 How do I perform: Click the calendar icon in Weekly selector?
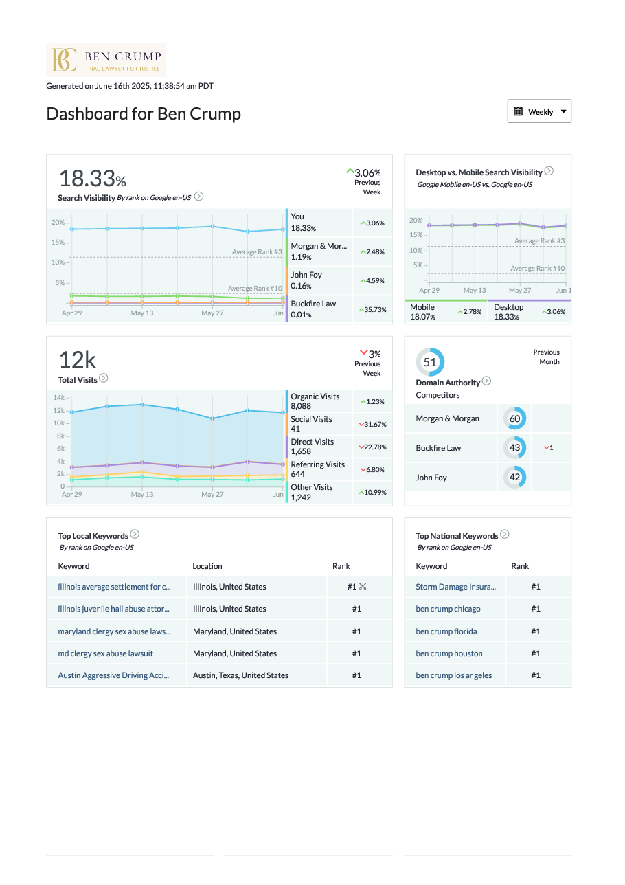(x=519, y=111)
